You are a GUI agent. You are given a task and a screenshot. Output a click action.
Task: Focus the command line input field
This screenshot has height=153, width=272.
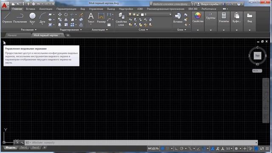tap(141, 143)
